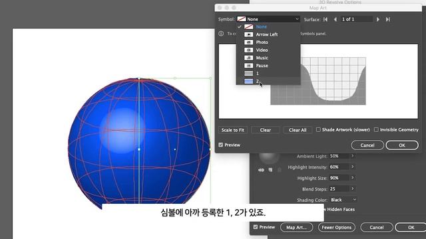Expand Blend Steps slider arrow

click(x=353, y=189)
